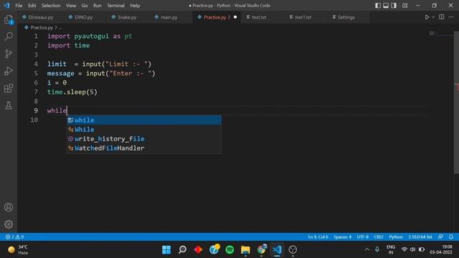Open the Explorer view in activity bar
The height and width of the screenshot is (258, 459).
pos(9,19)
